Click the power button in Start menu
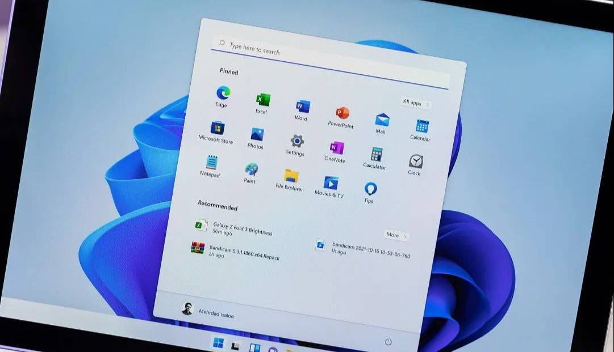The image size is (614, 352). click(389, 342)
